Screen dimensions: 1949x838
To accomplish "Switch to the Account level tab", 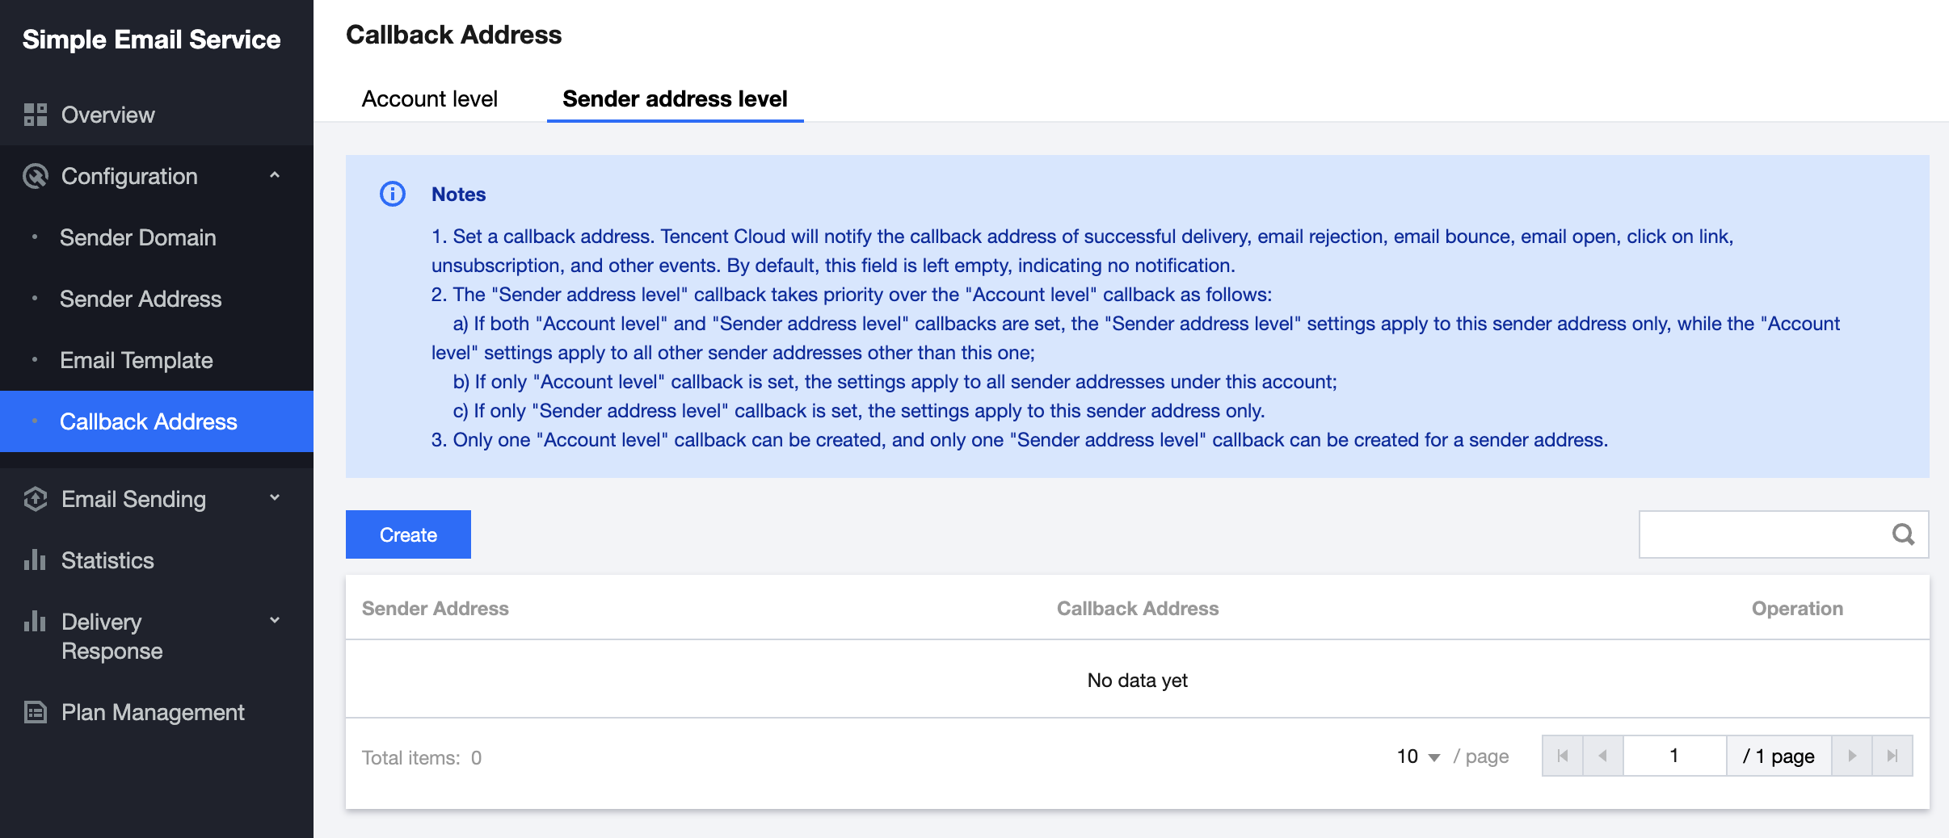I will 429,99.
